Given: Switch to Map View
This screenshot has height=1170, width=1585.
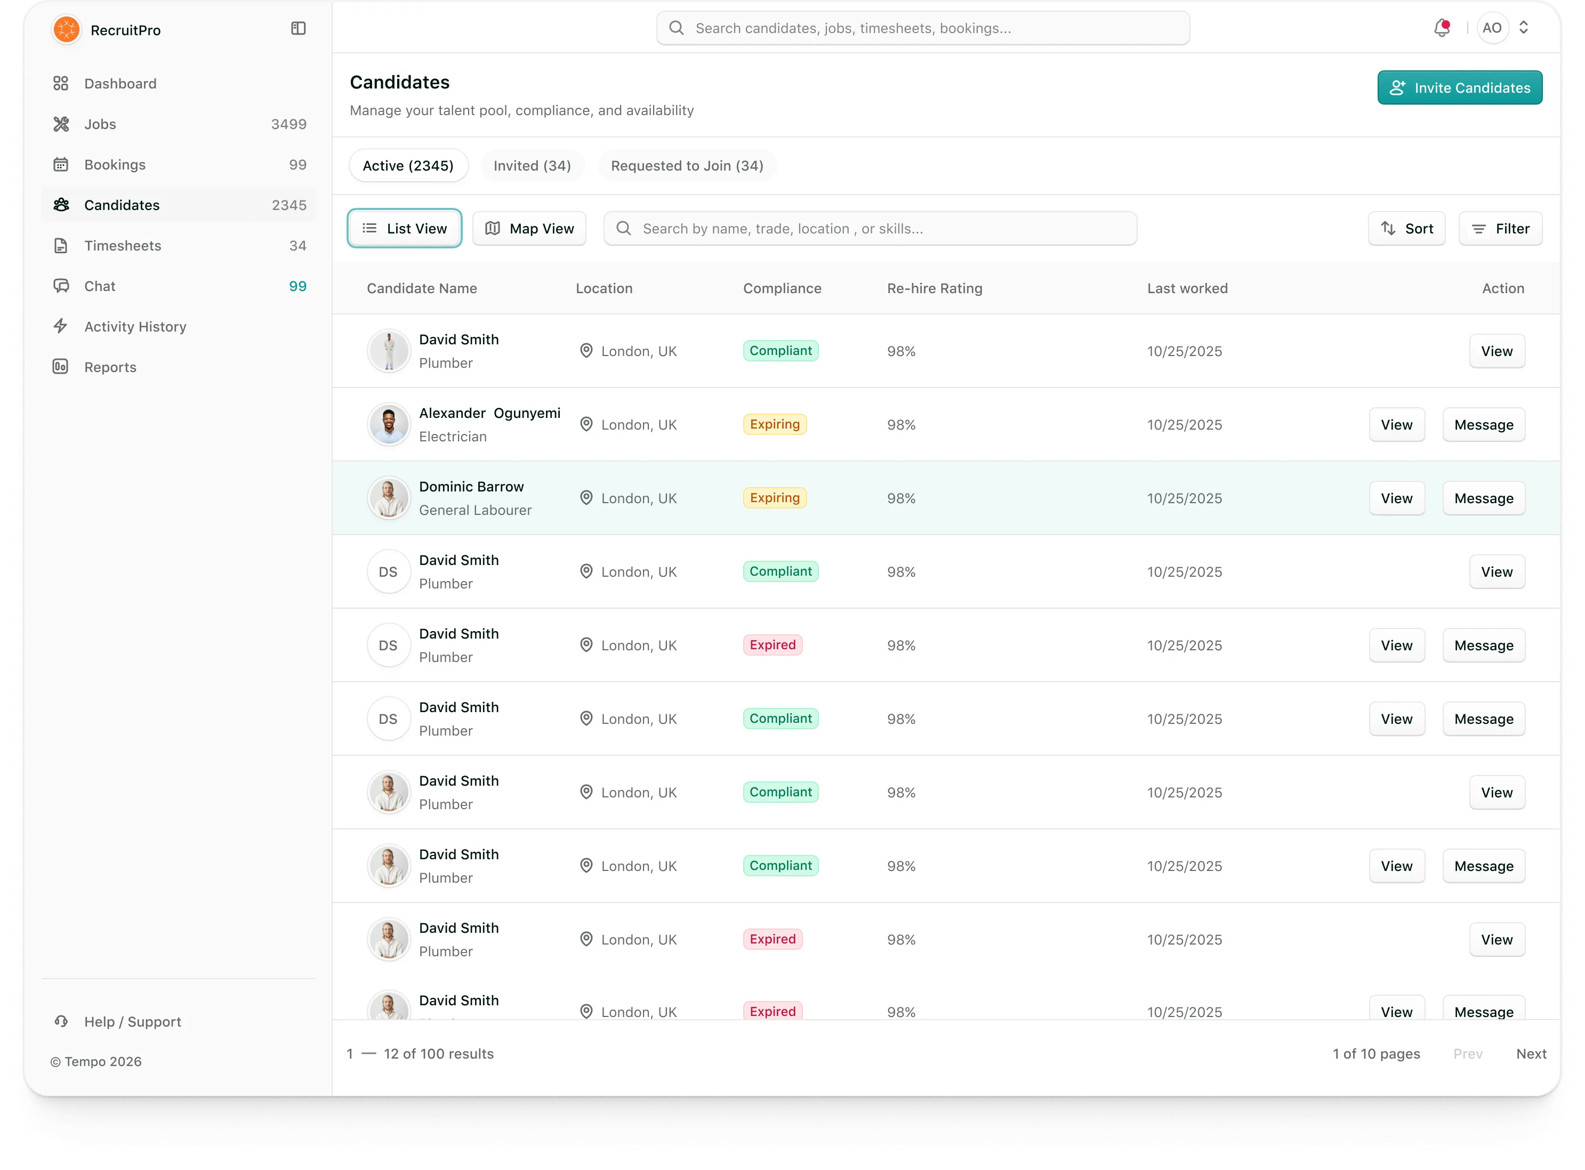Looking at the screenshot, I should (x=529, y=229).
